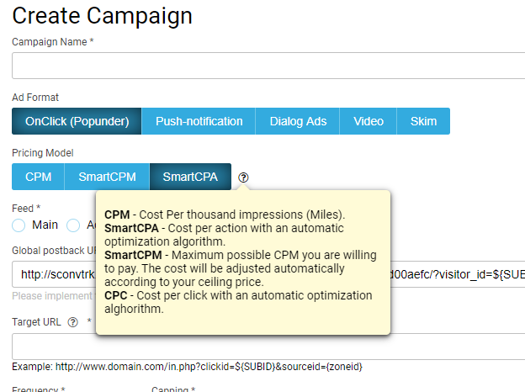Switch ad format to Push-notification
525x392 pixels.
[x=199, y=121]
